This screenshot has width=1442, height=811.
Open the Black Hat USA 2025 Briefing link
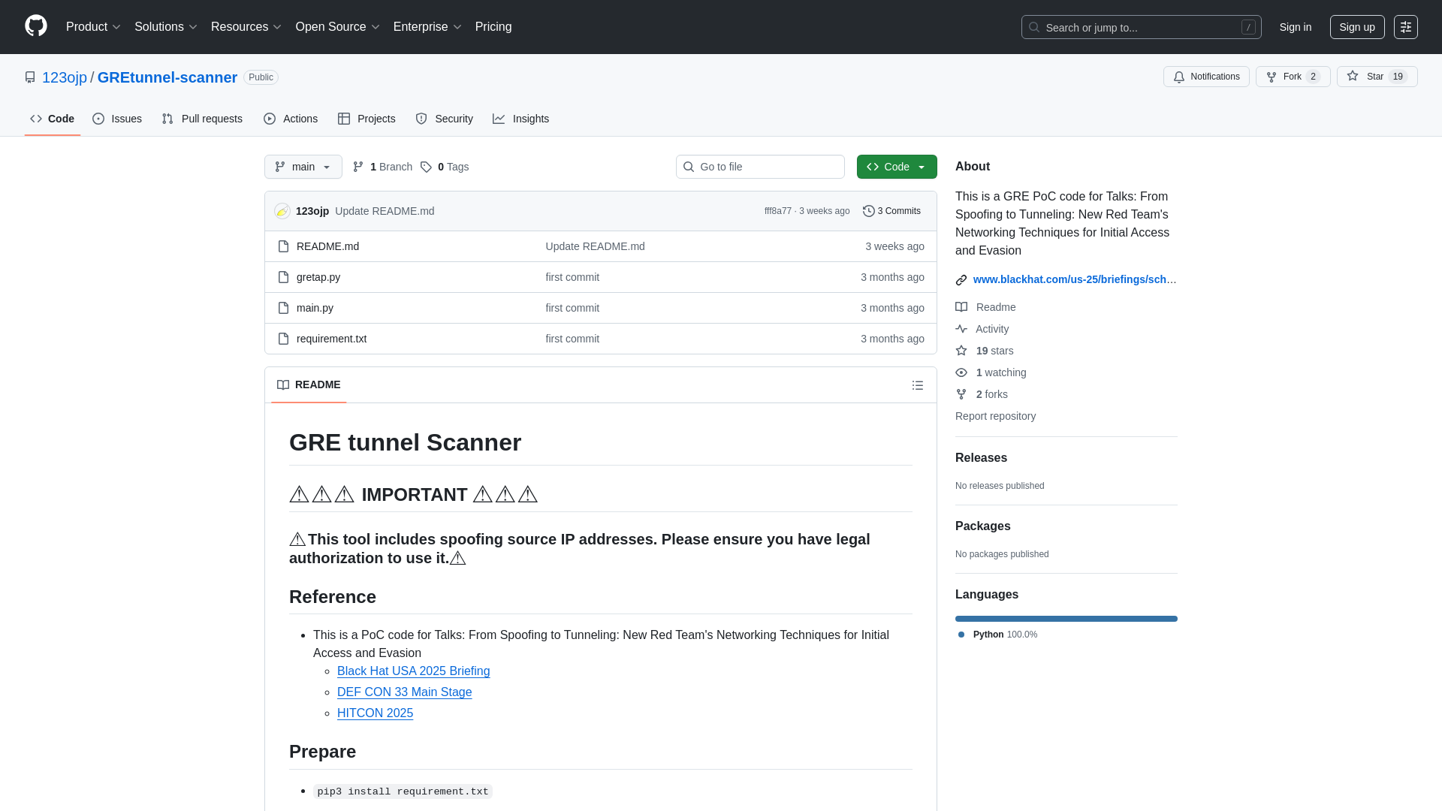point(413,671)
